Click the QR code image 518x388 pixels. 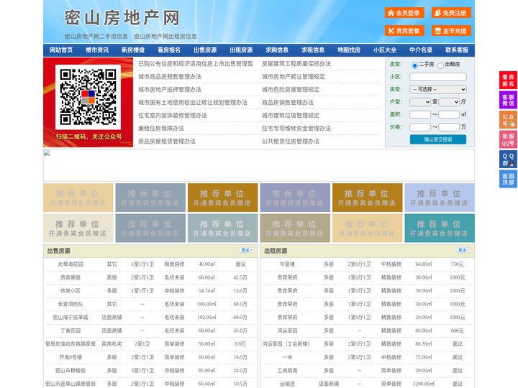point(88,97)
